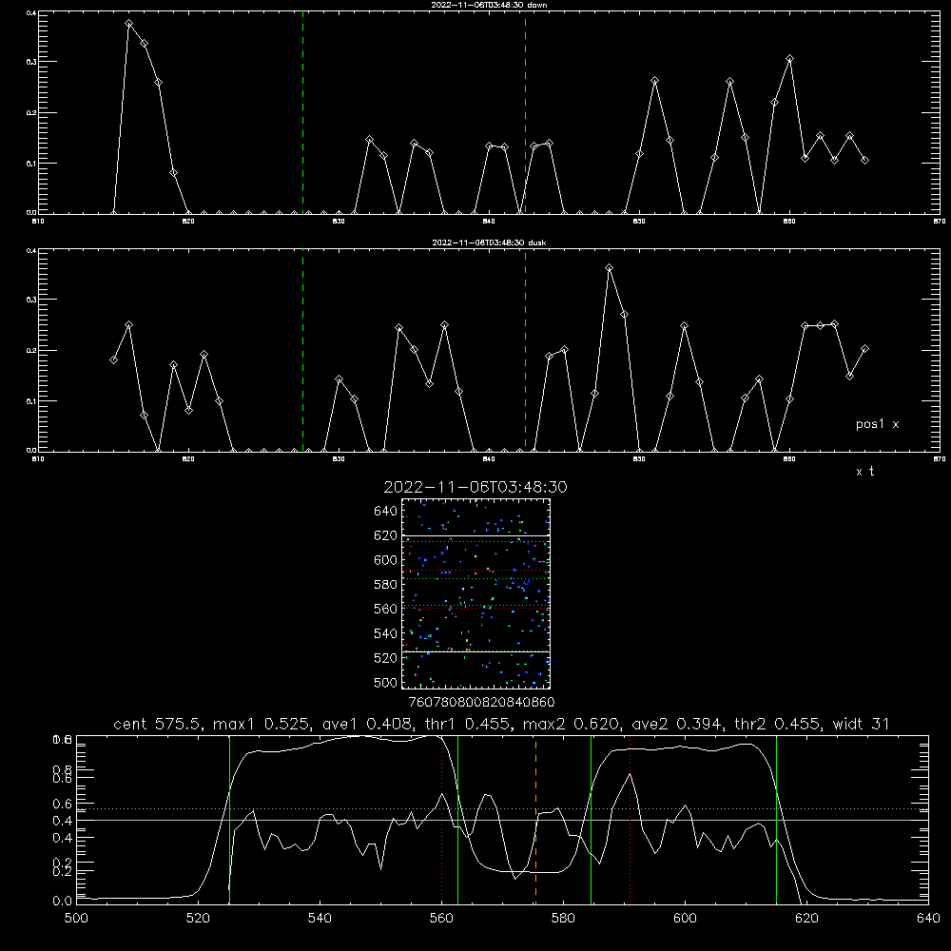Click the red dotted line near 591 in bottom plot
Screen dimensions: 951x951
coord(631,820)
